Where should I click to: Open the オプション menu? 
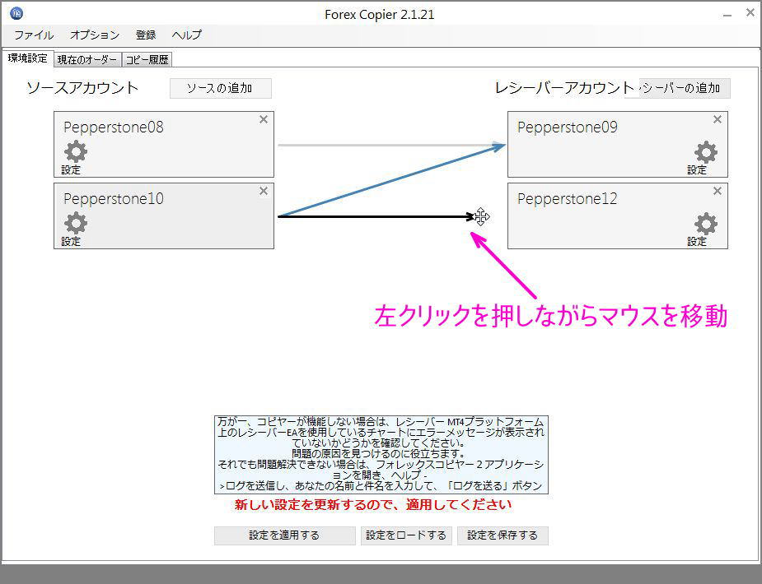point(93,35)
